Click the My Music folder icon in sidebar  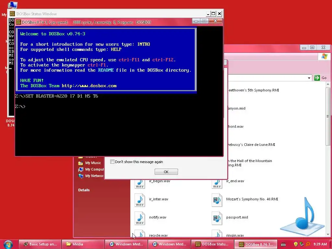tap(80, 163)
